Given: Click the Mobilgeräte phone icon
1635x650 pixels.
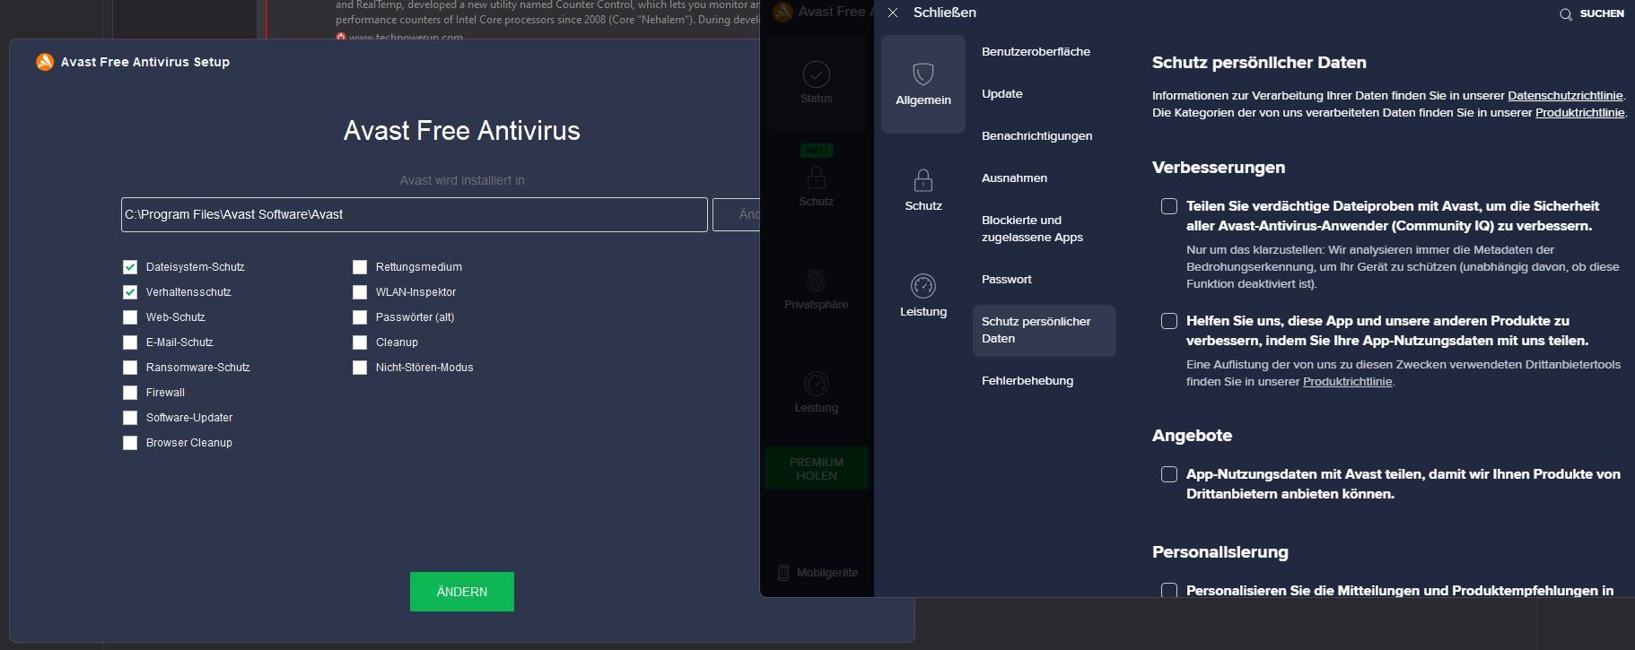Looking at the screenshot, I should coord(783,573).
